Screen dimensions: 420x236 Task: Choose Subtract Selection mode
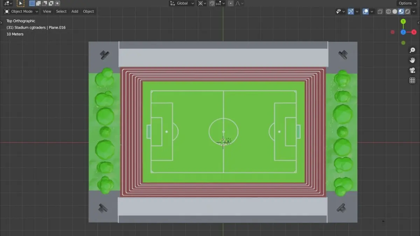tap(45, 3)
